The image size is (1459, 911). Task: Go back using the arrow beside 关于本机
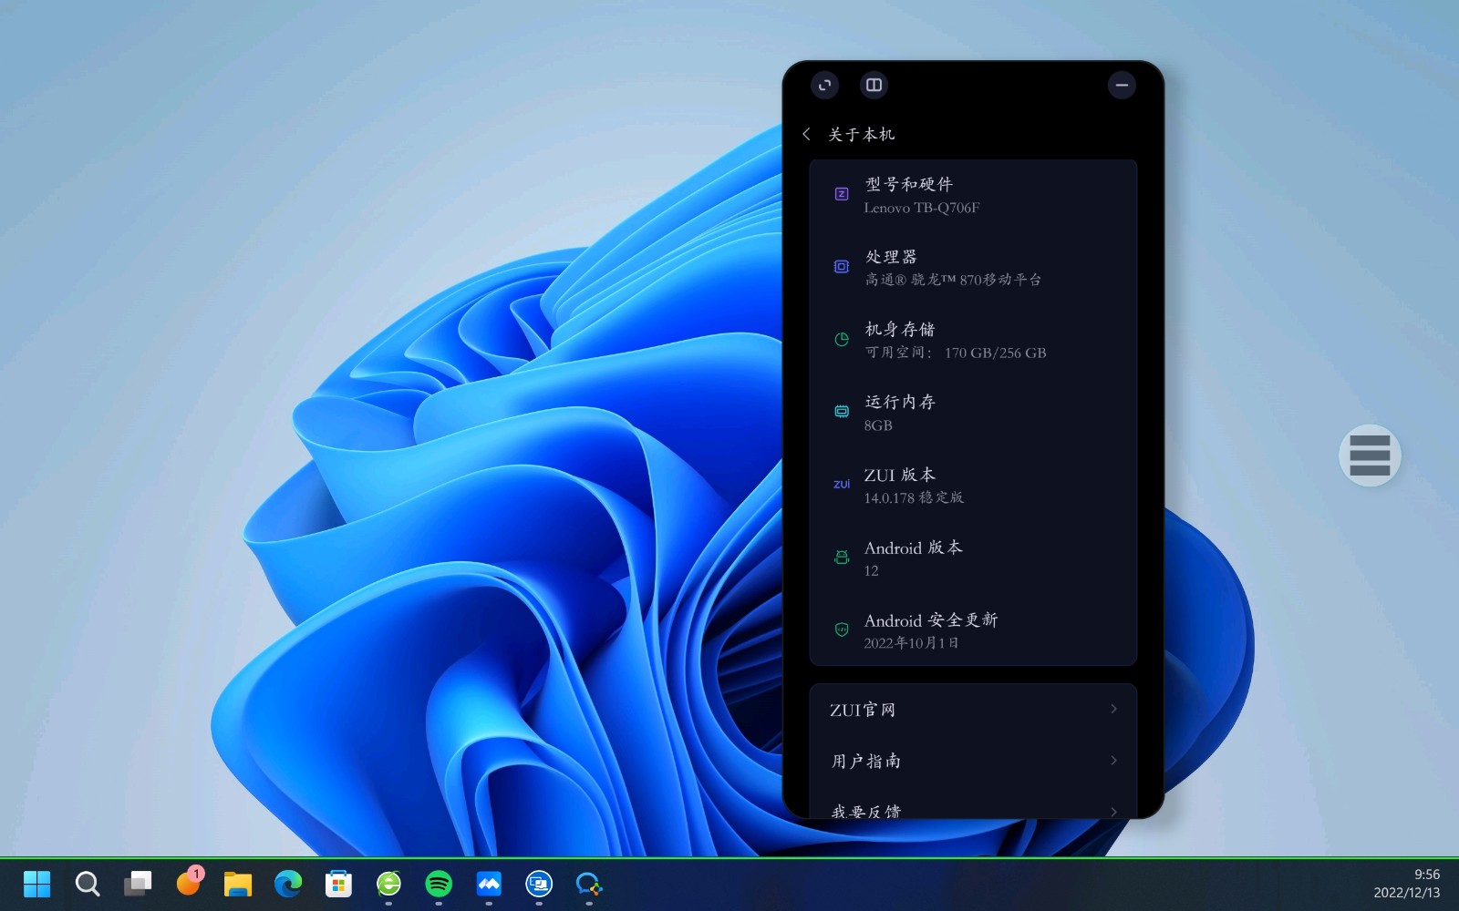coord(806,134)
